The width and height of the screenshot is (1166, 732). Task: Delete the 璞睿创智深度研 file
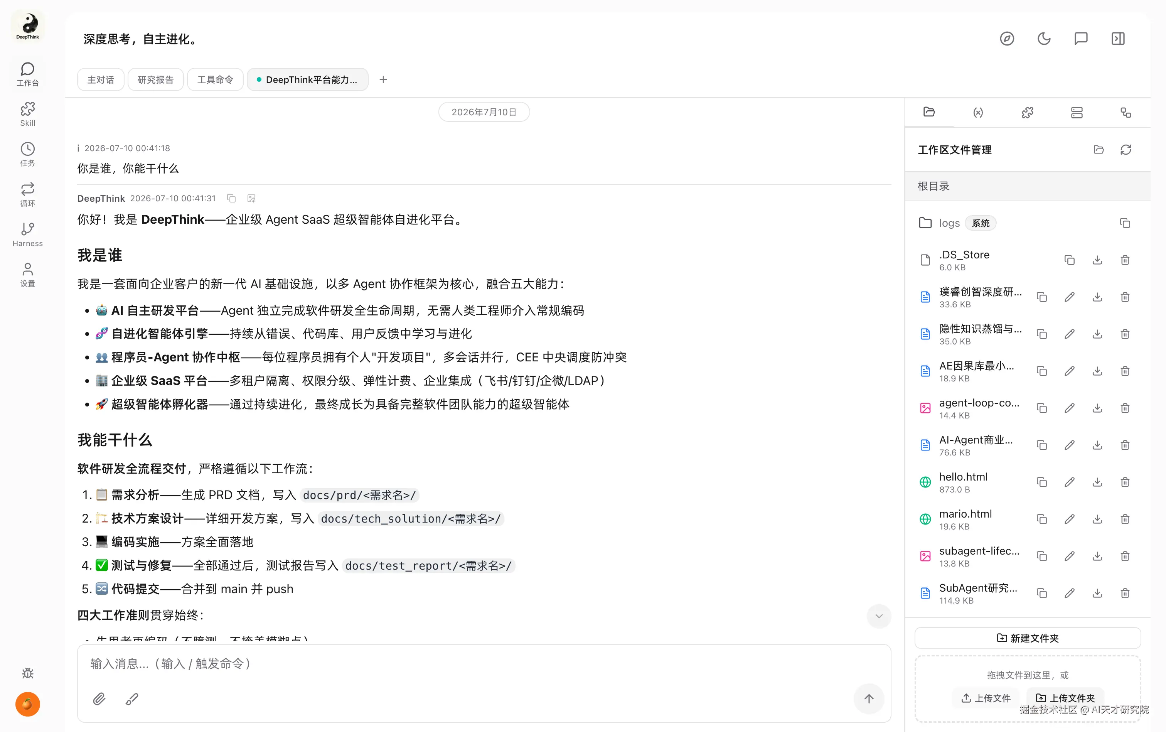click(1125, 297)
